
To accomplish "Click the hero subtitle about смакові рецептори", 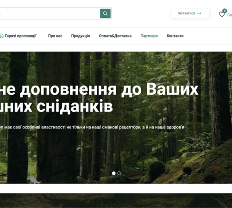I will point(92,127).
